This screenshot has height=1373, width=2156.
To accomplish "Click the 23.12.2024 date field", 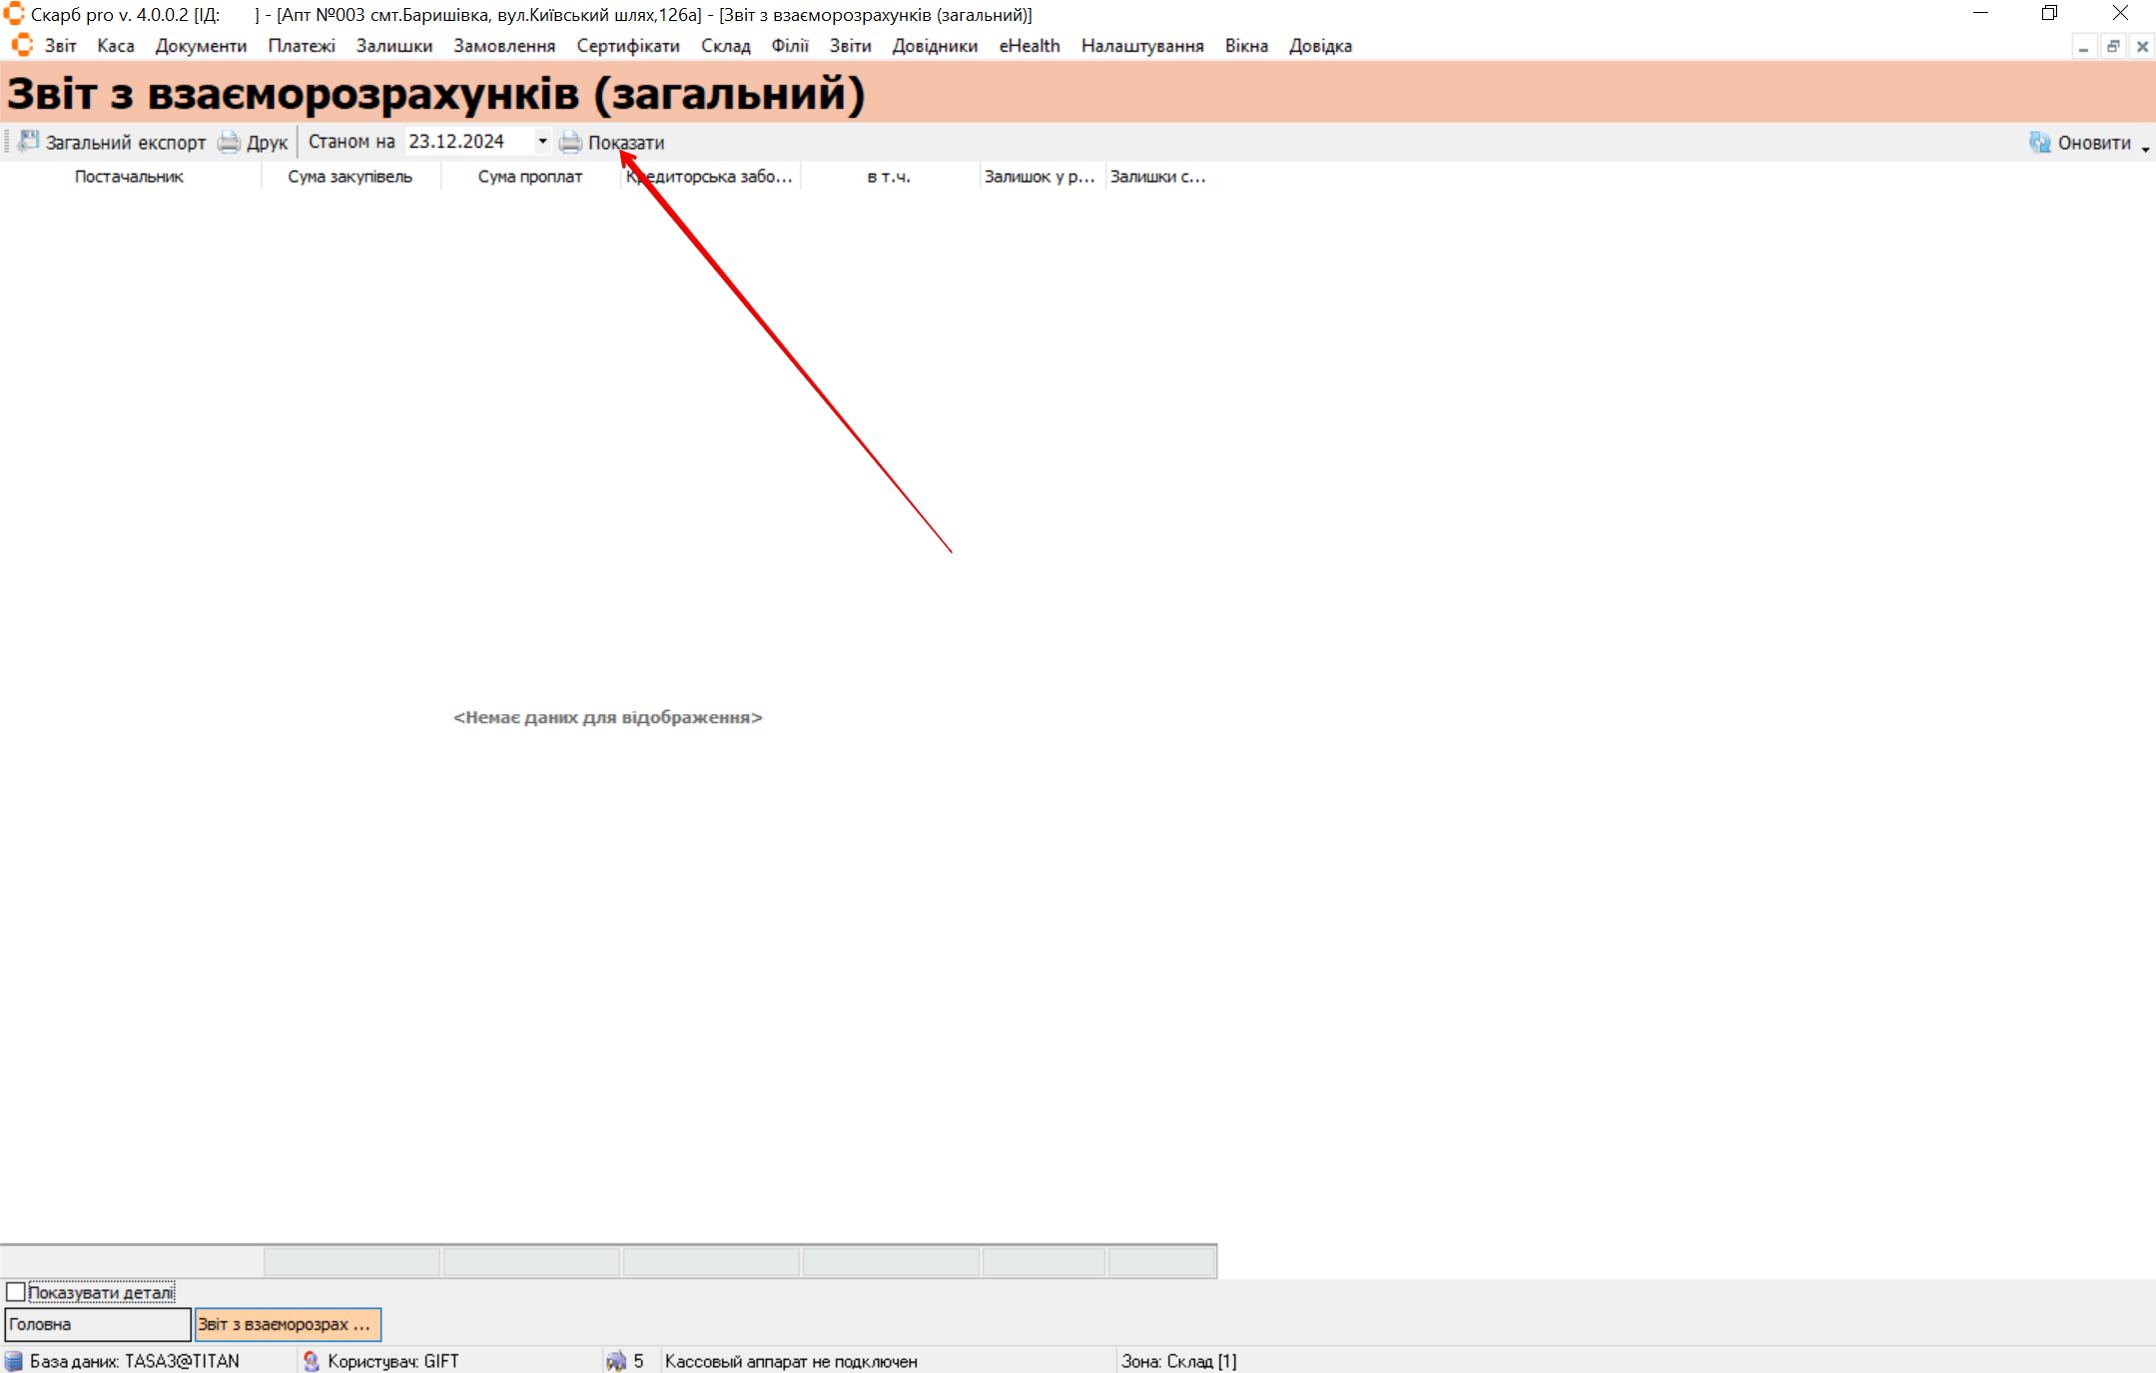I will (465, 142).
